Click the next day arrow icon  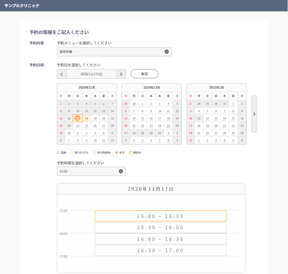coord(121,74)
